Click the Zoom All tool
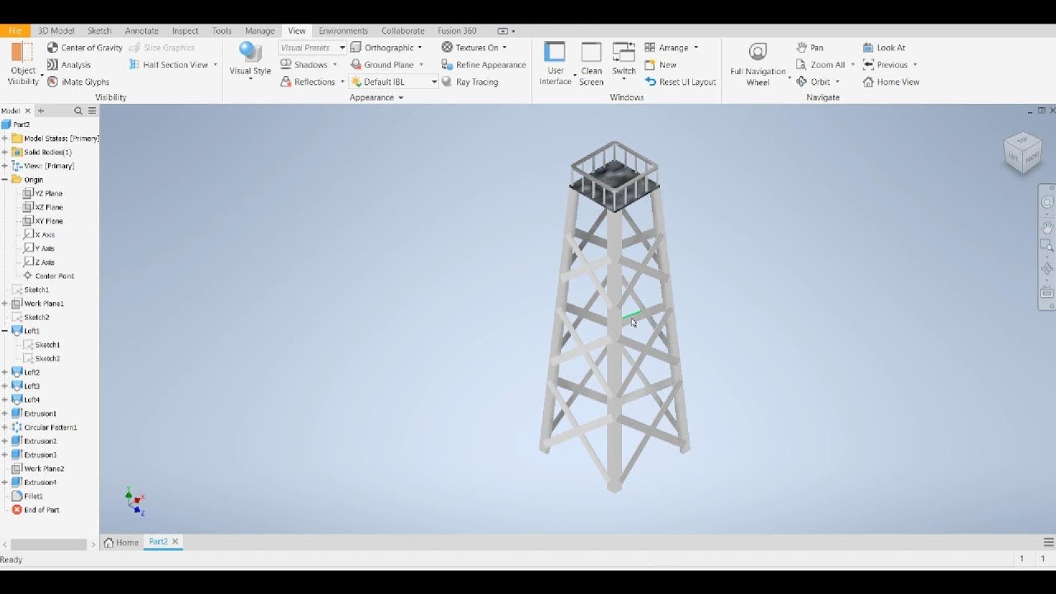The image size is (1056, 594). point(820,64)
